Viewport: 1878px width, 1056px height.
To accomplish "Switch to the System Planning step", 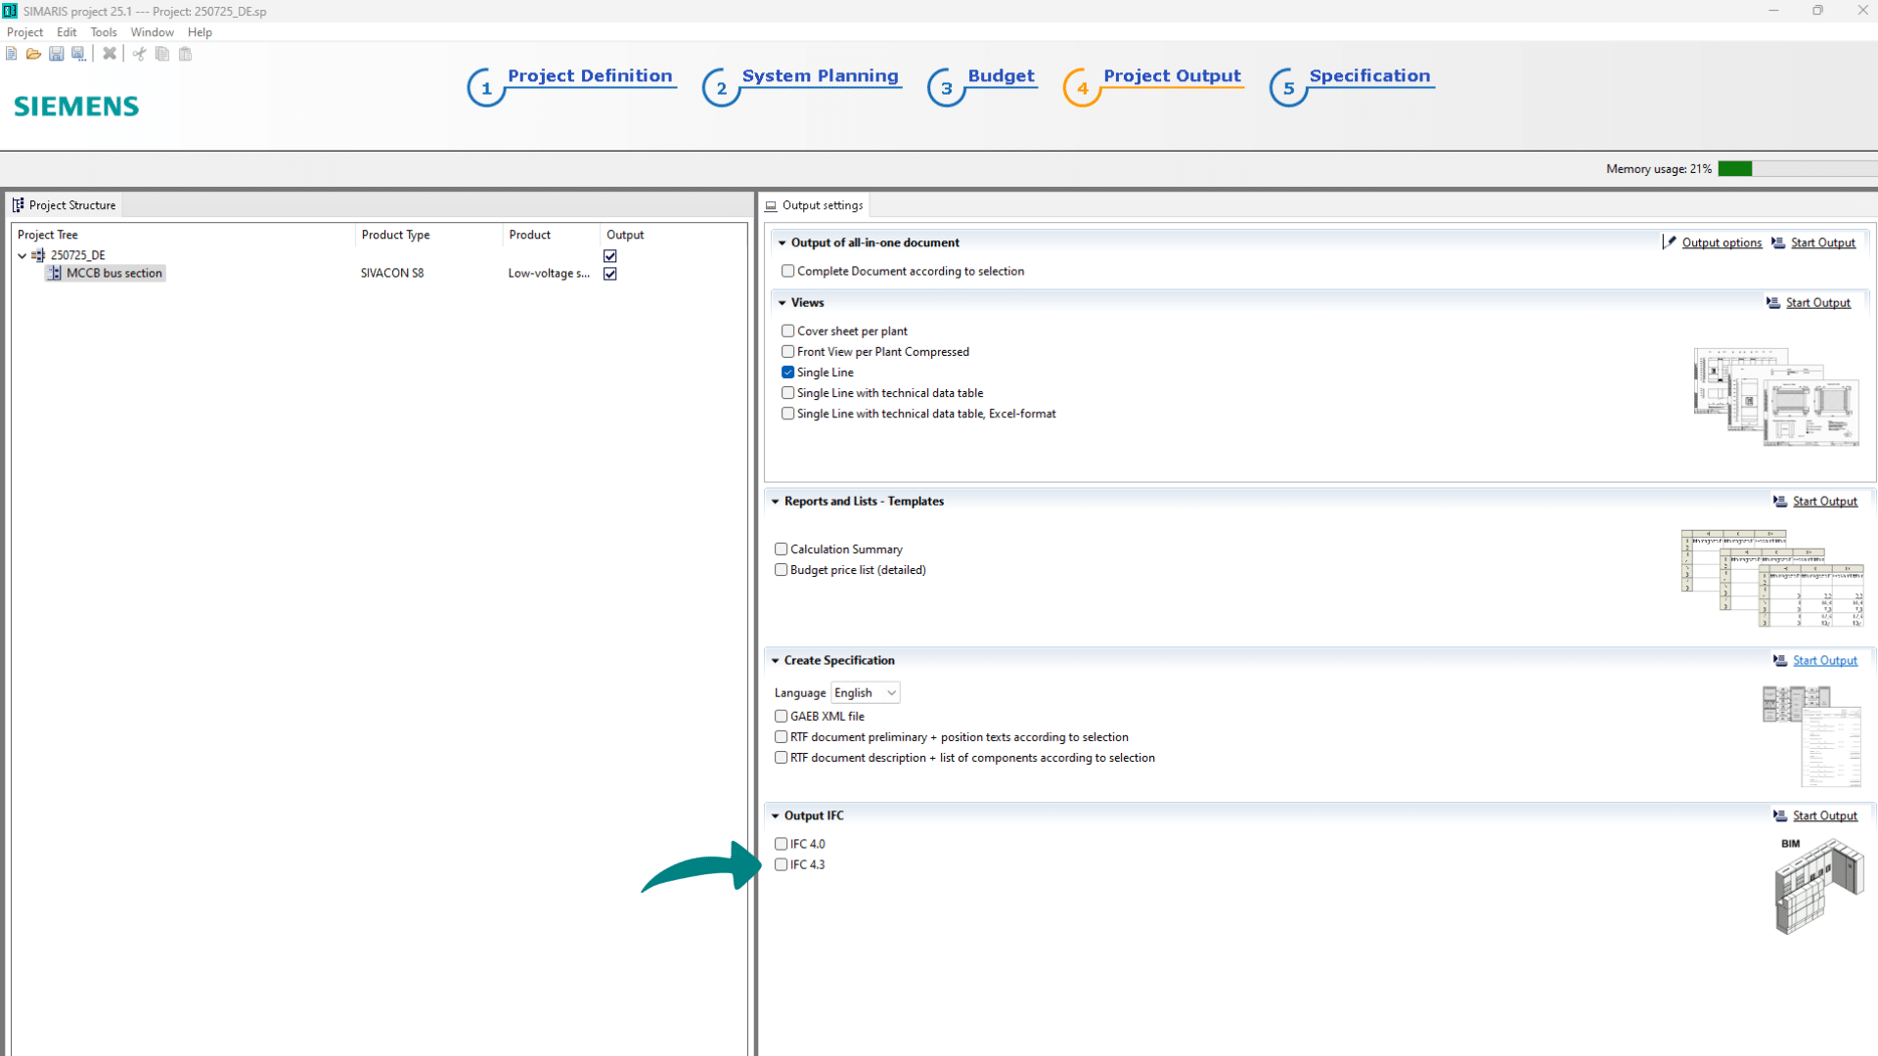I will point(820,76).
